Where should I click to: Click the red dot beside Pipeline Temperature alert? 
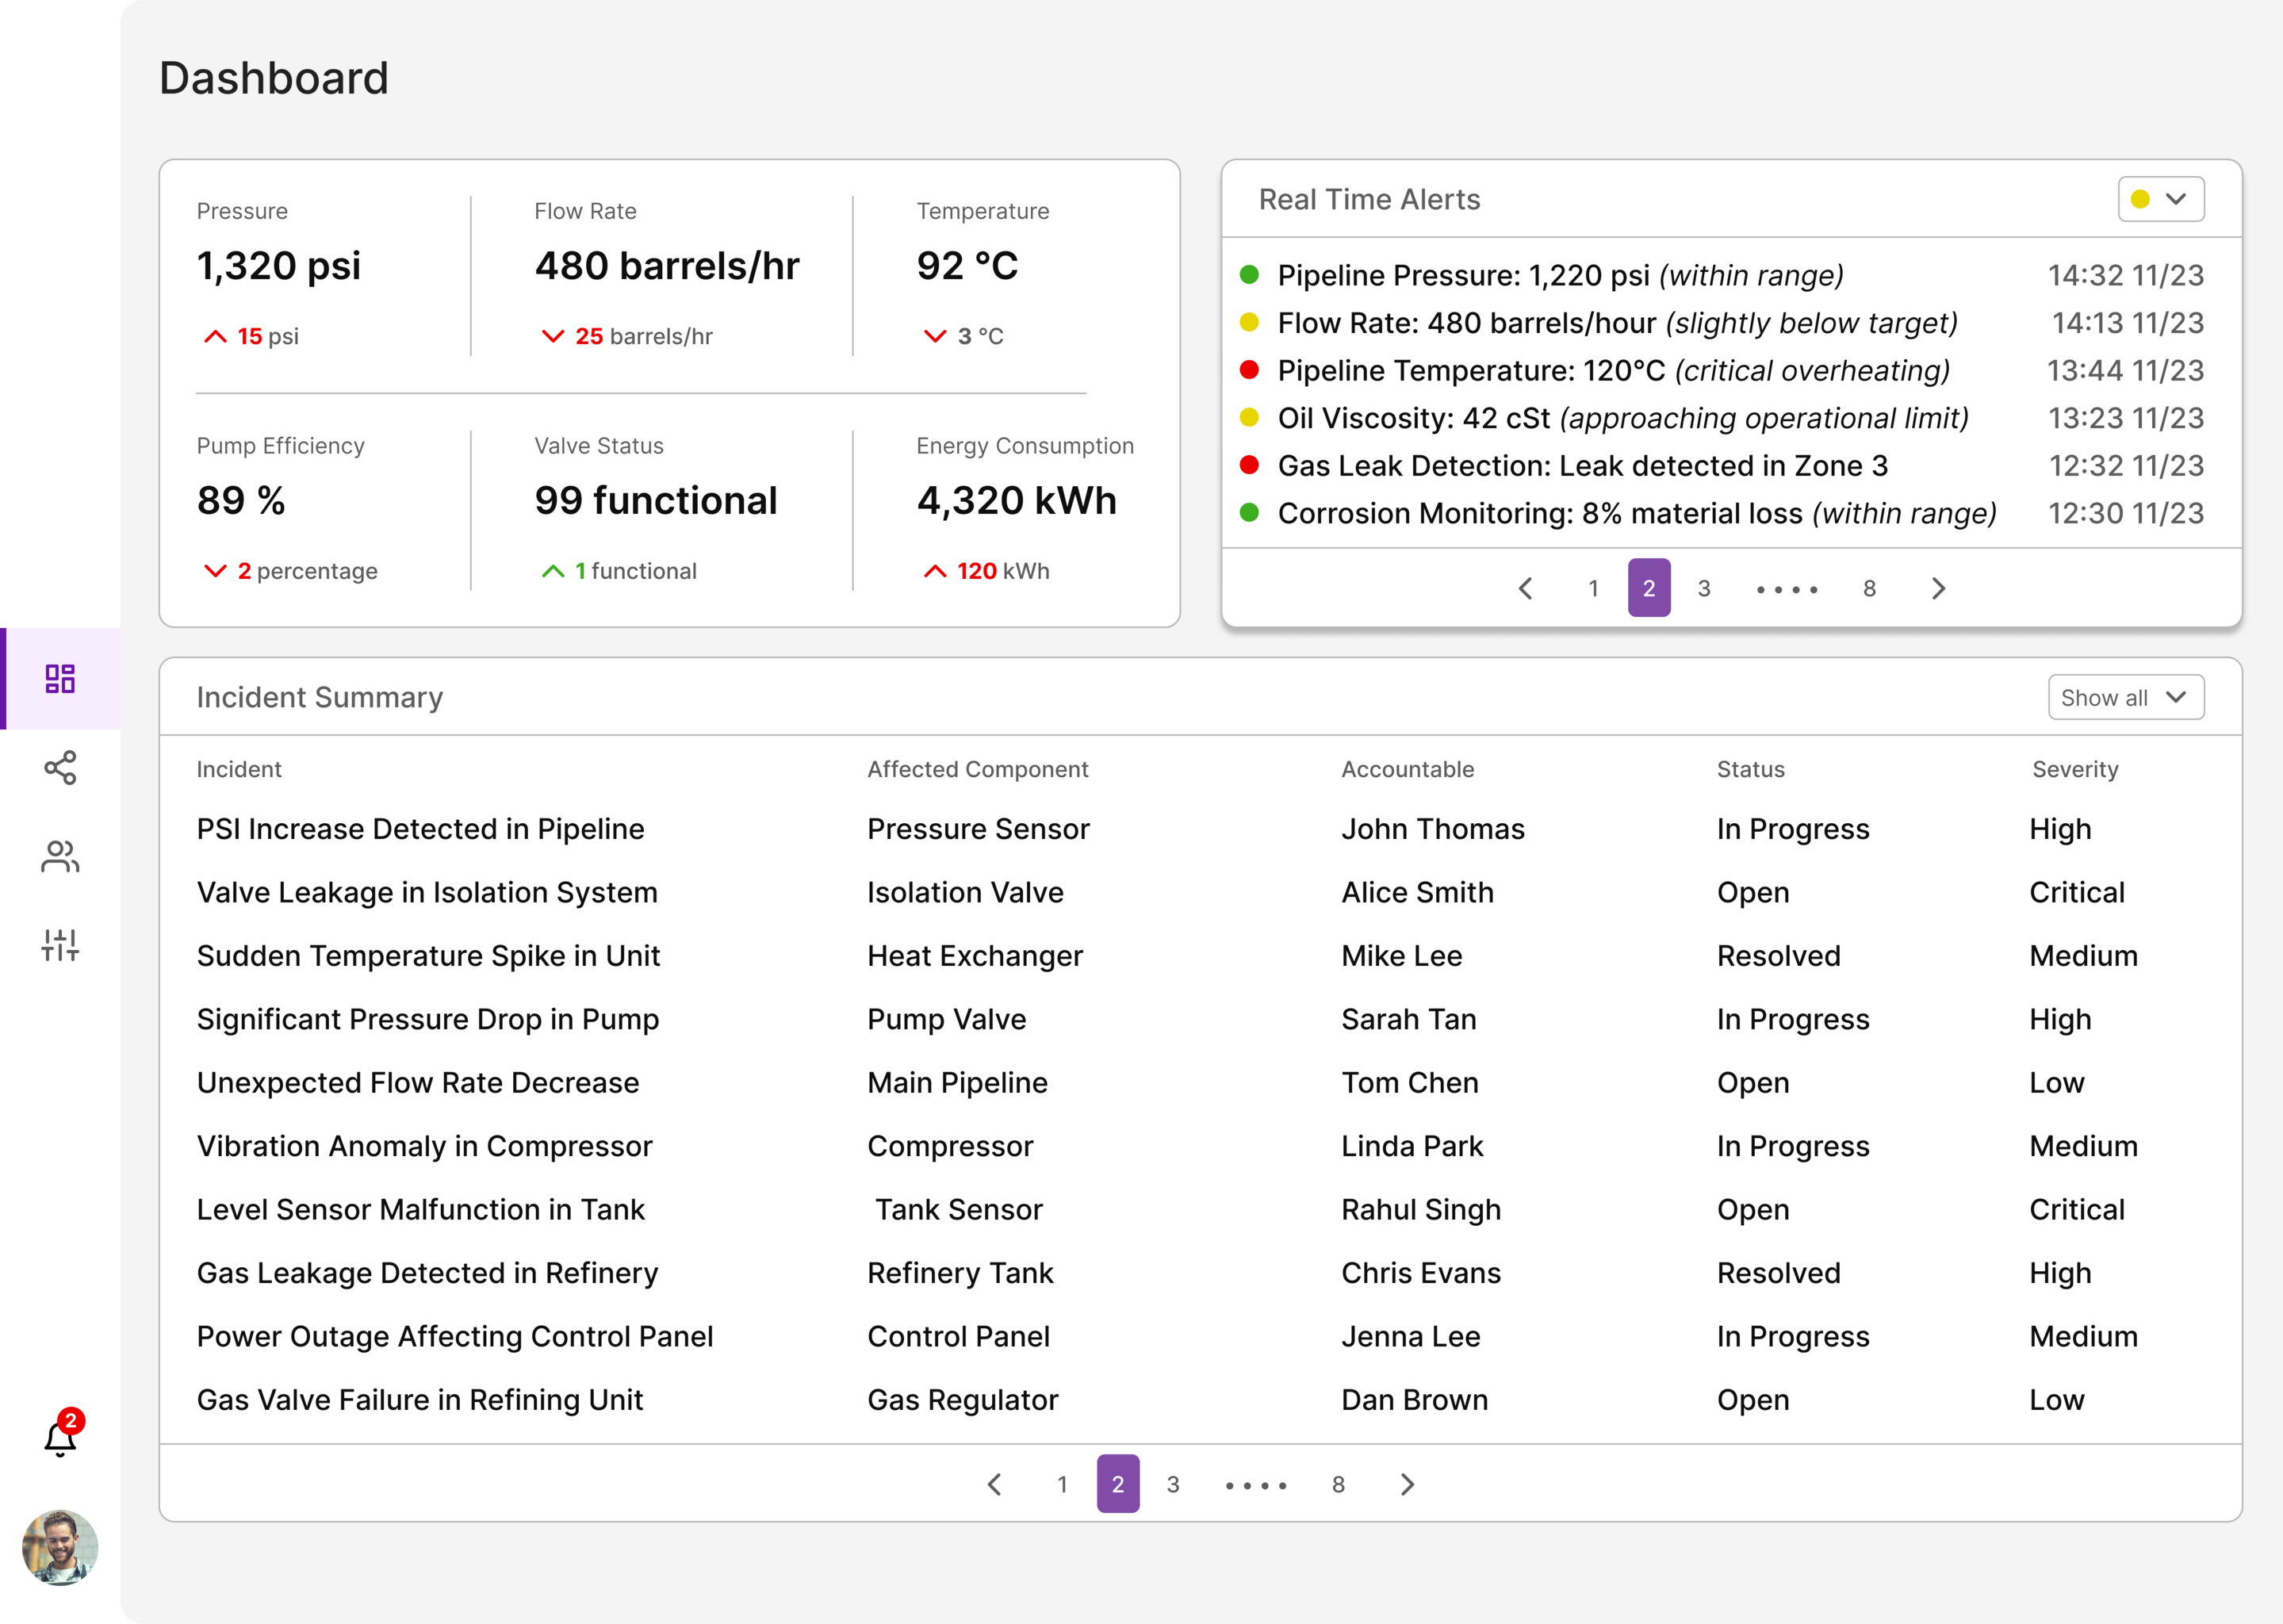click(1249, 370)
